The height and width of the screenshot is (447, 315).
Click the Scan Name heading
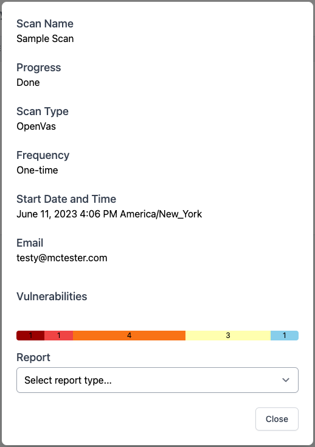[45, 24]
